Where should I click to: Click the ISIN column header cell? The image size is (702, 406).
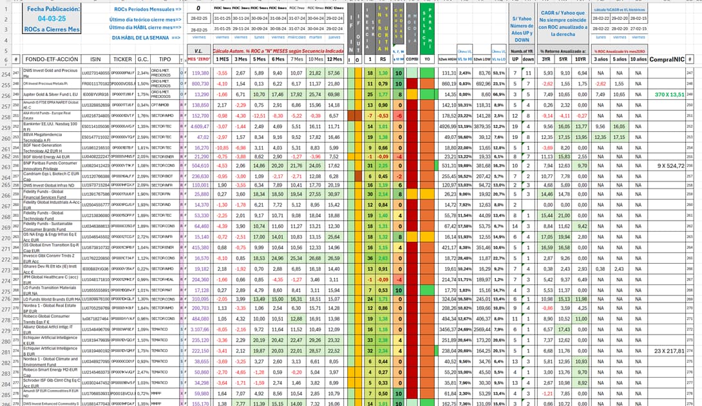(95, 59)
